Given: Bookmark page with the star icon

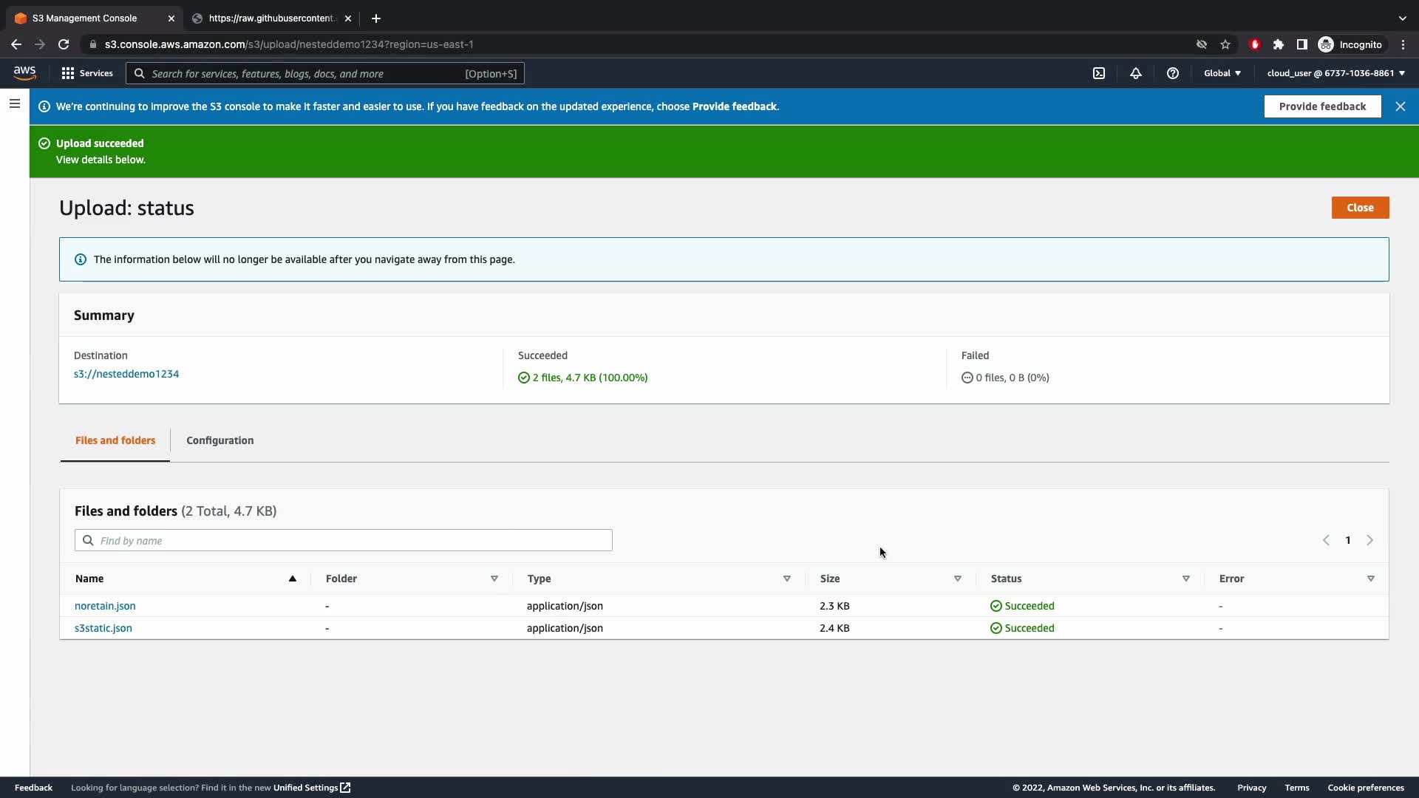Looking at the screenshot, I should 1225,44.
